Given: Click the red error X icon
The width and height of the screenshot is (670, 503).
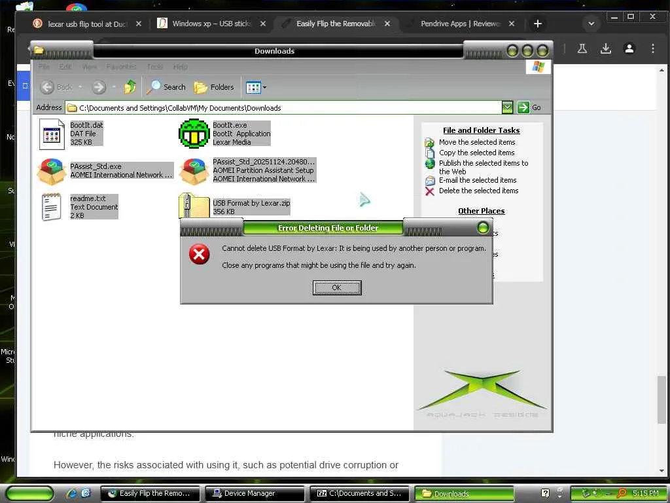Looking at the screenshot, I should tap(199, 254).
